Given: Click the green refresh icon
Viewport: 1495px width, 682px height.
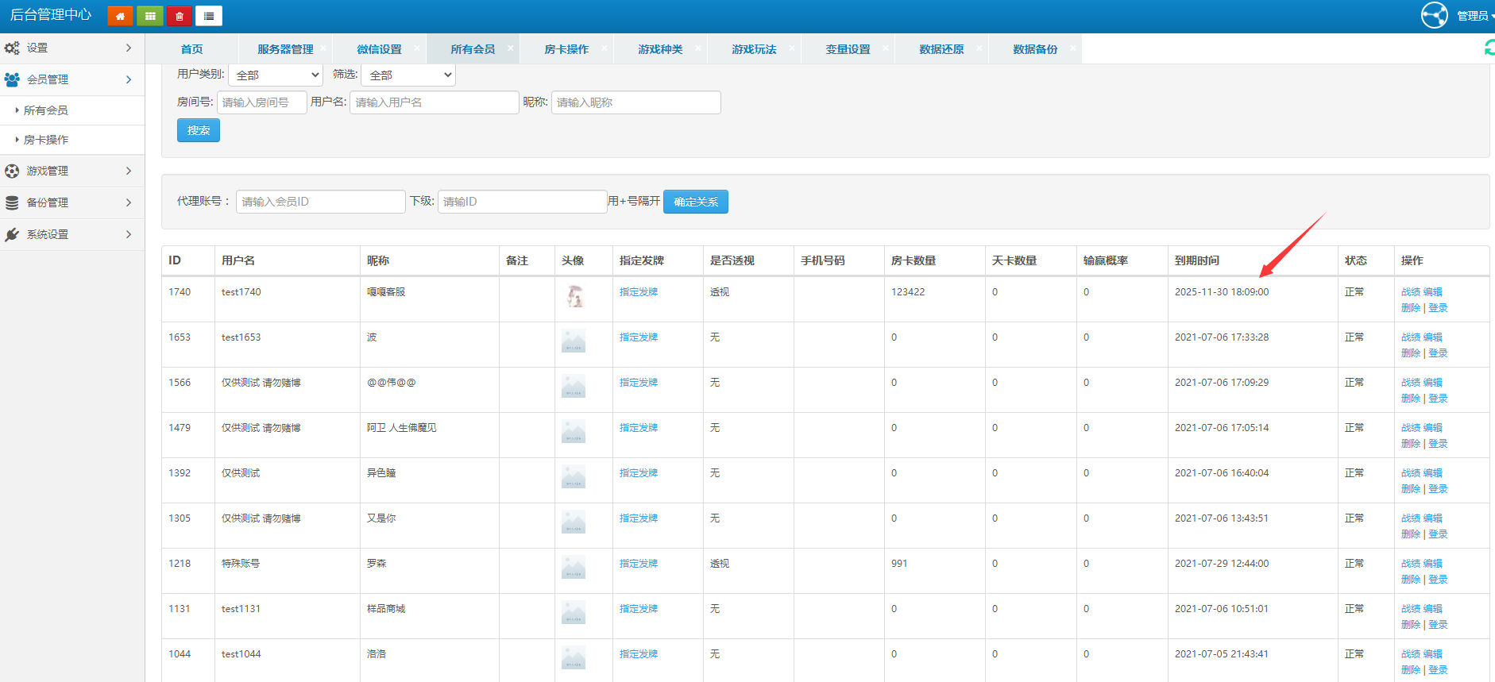Looking at the screenshot, I should [x=1489, y=48].
